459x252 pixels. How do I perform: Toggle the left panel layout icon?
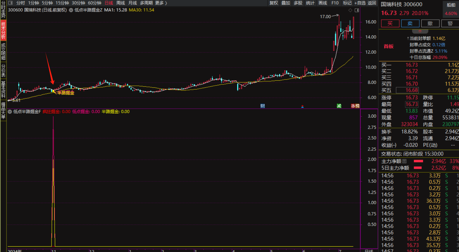10,3
